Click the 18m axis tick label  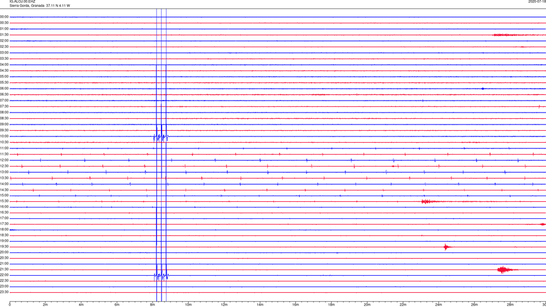(x=332, y=305)
